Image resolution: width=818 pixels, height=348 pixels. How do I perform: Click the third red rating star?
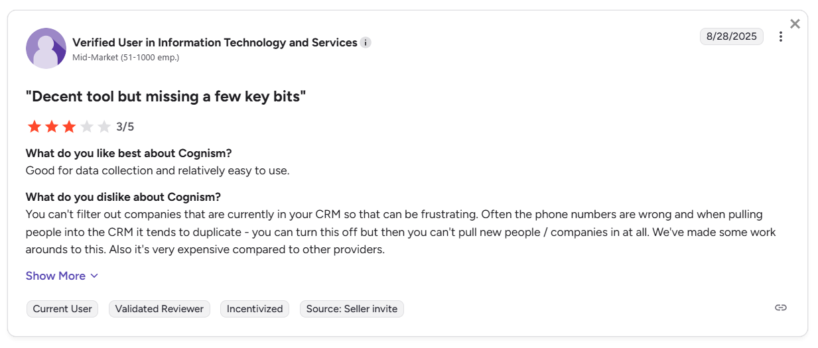coord(69,127)
